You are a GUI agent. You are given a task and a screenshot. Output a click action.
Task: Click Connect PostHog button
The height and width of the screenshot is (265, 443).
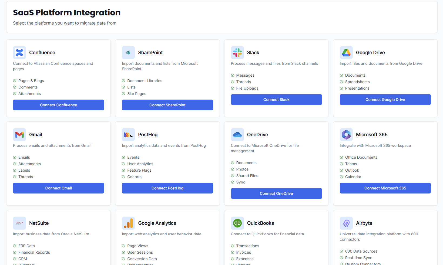pyautogui.click(x=167, y=188)
